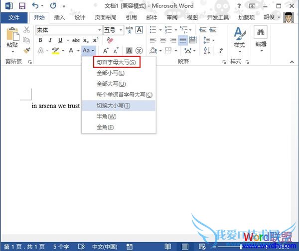Click the Sort A-Z icon

207,51
